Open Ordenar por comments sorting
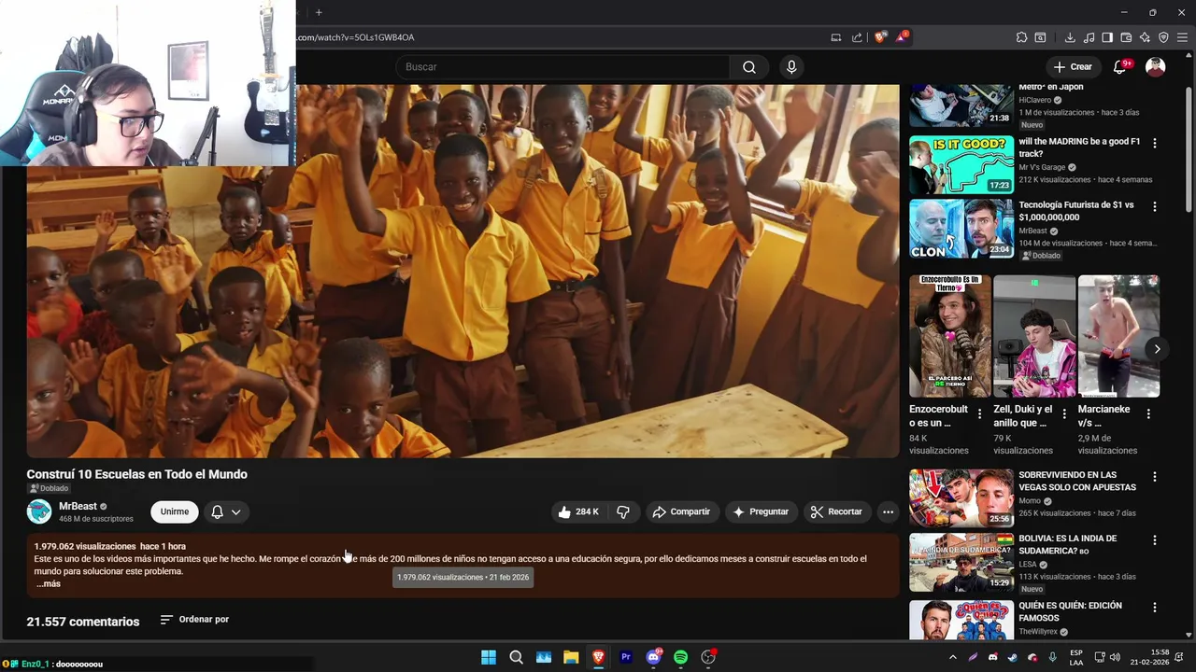Screen dimensions: 1196x672 click(194, 620)
